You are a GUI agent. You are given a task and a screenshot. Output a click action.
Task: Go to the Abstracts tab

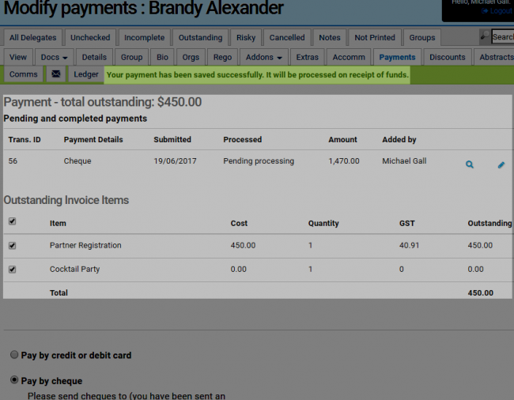(x=494, y=58)
